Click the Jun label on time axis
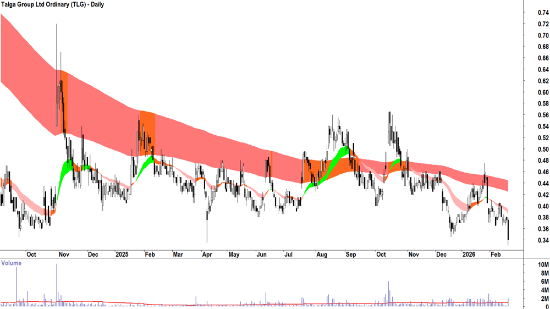The width and height of the screenshot is (550, 309). (261, 254)
